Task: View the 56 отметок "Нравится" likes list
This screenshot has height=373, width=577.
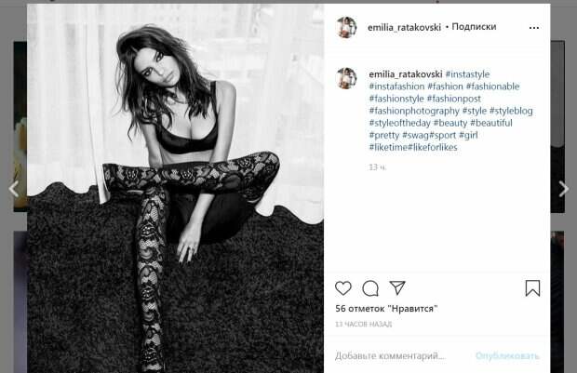Action: (x=386, y=309)
